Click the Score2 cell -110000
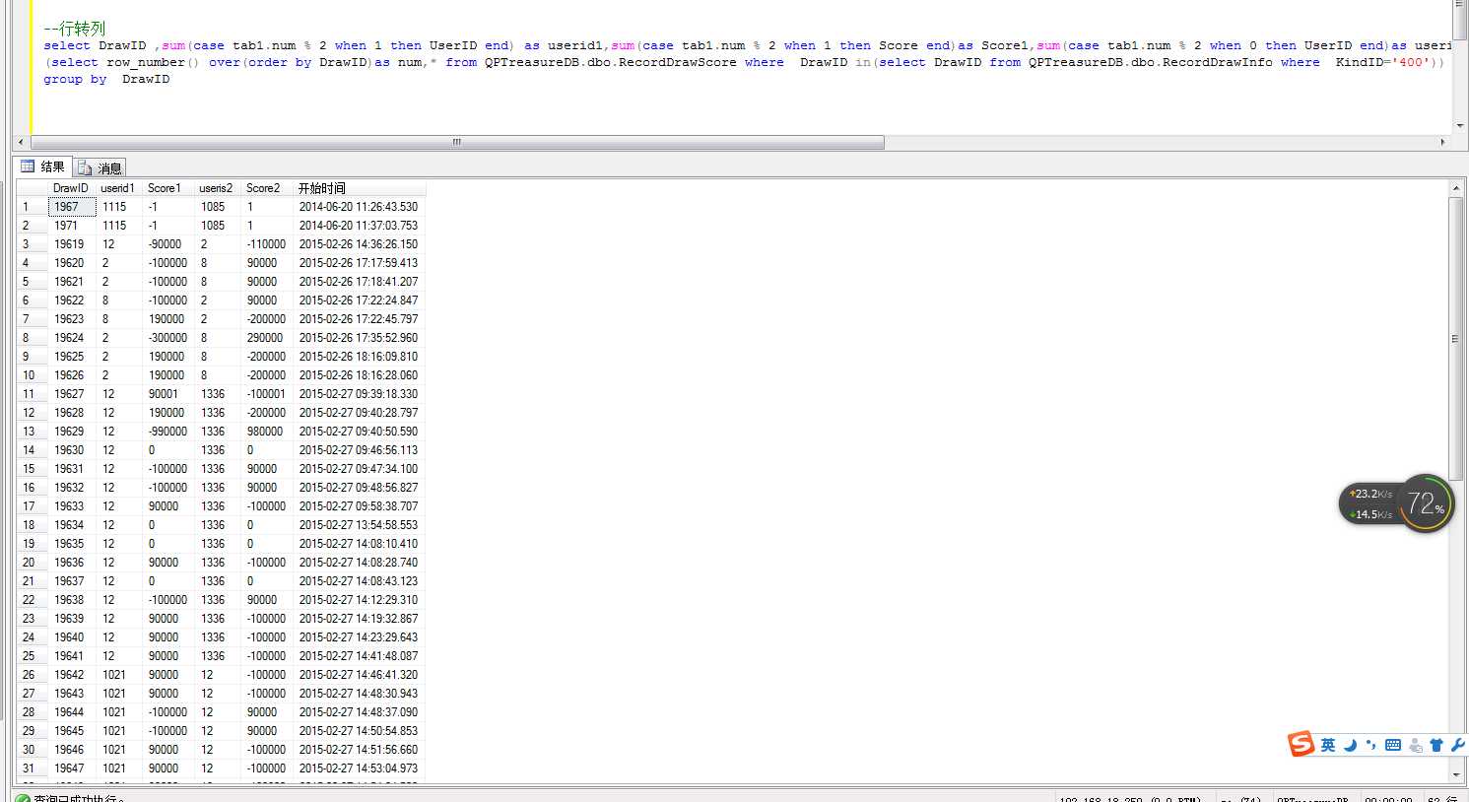This screenshot has height=802, width=1469. point(267,244)
